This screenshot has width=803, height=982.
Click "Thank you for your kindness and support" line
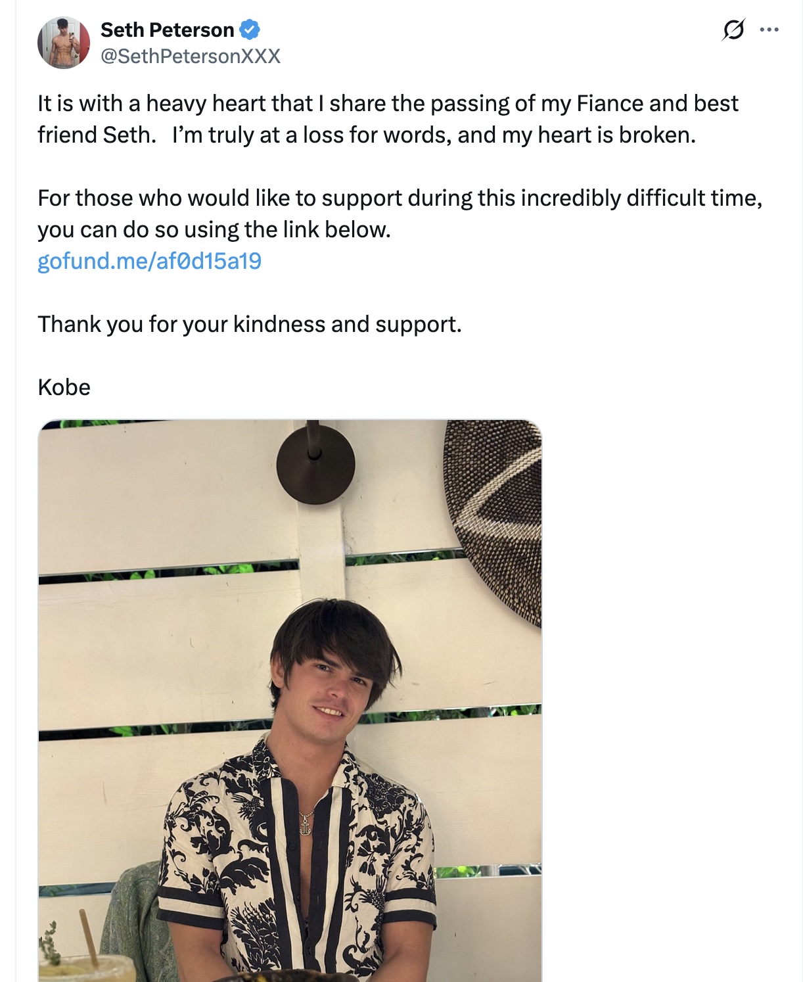tap(250, 325)
